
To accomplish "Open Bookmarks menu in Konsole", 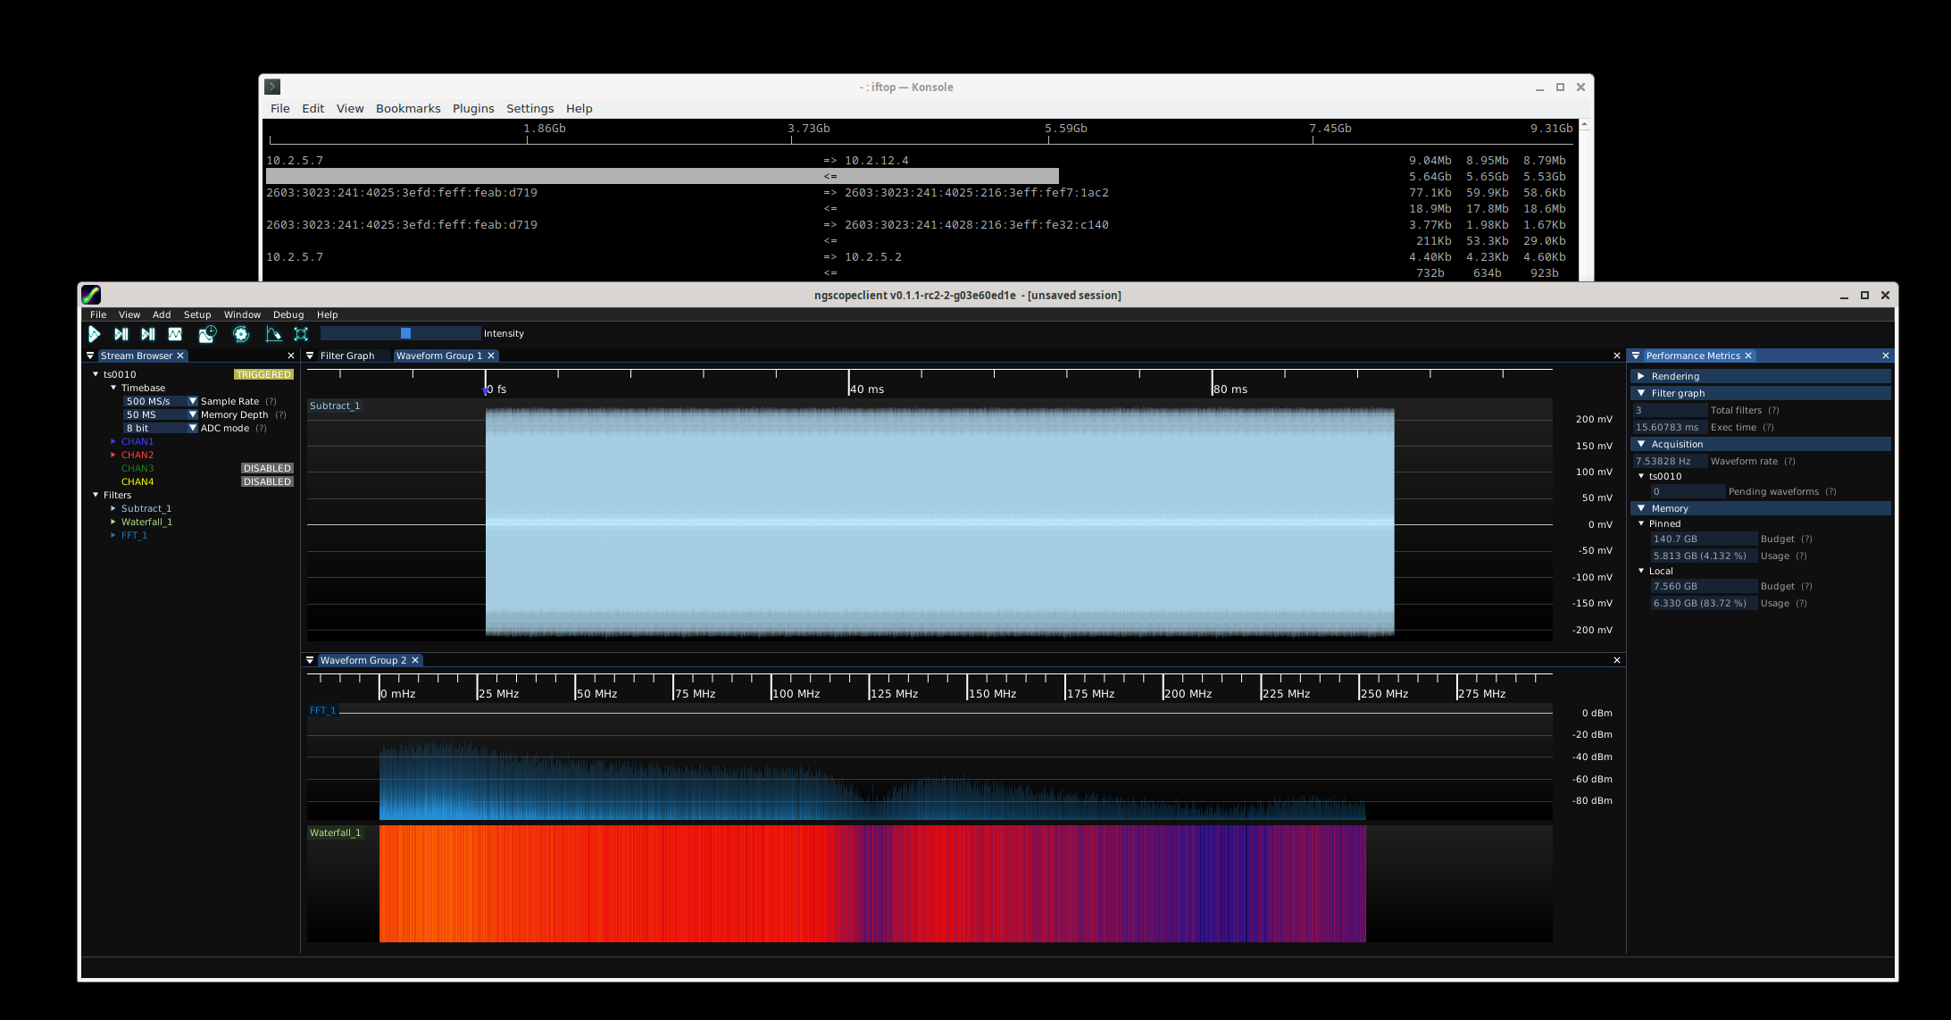I will pos(408,108).
